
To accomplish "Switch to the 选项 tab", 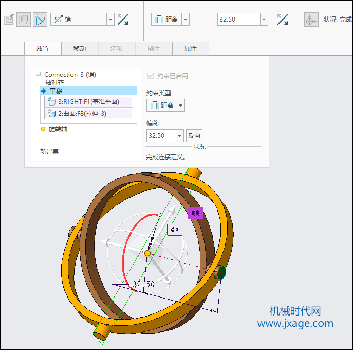I will click(x=117, y=49).
